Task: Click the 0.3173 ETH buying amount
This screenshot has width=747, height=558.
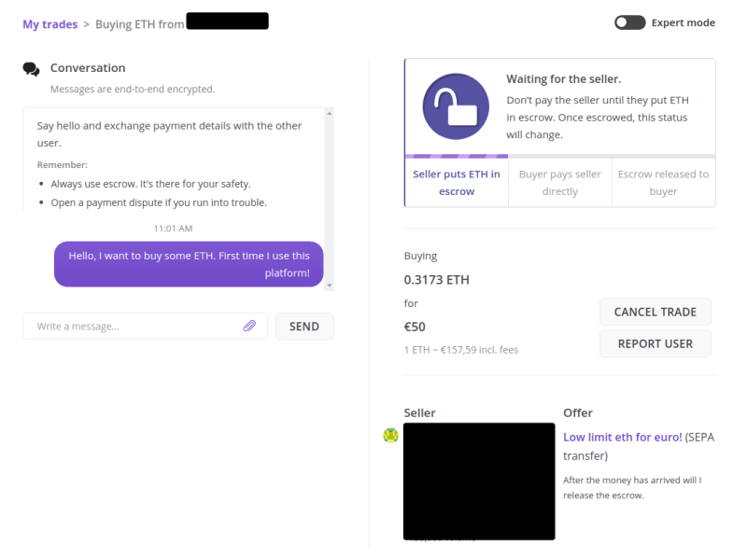Action: tap(436, 279)
